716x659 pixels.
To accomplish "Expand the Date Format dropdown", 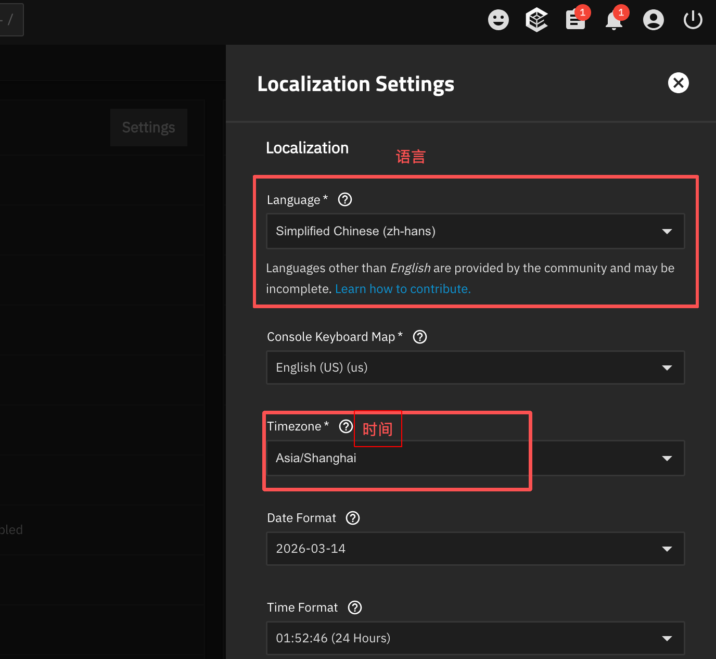I will click(x=475, y=549).
